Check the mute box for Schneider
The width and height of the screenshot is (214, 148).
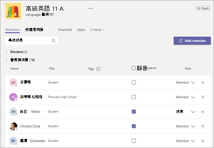134,141
